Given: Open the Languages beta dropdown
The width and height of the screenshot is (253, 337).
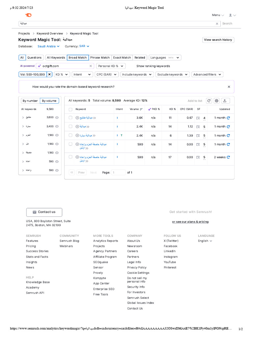Looking at the screenshot, I should pyautogui.click(x=165, y=58).
